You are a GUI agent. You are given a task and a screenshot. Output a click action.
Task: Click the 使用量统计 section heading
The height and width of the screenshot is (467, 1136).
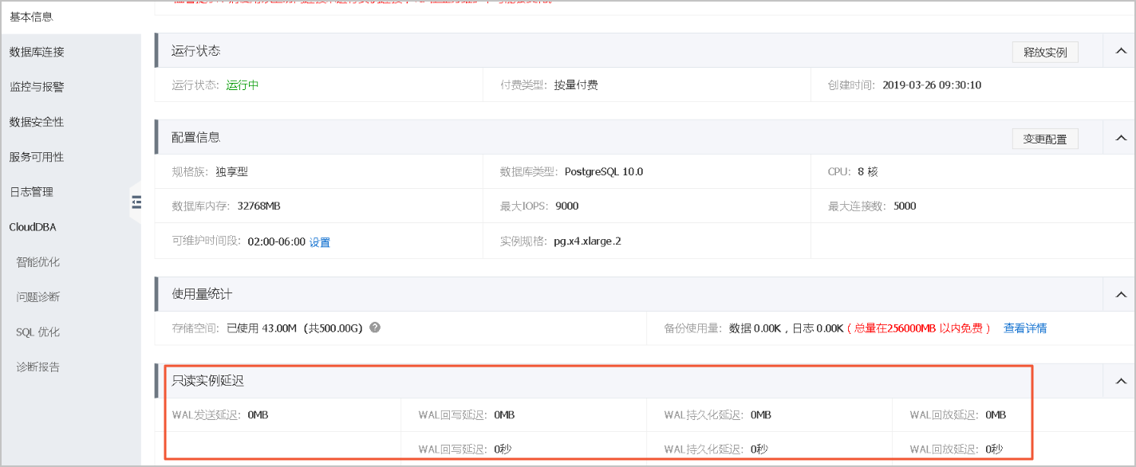click(x=202, y=295)
